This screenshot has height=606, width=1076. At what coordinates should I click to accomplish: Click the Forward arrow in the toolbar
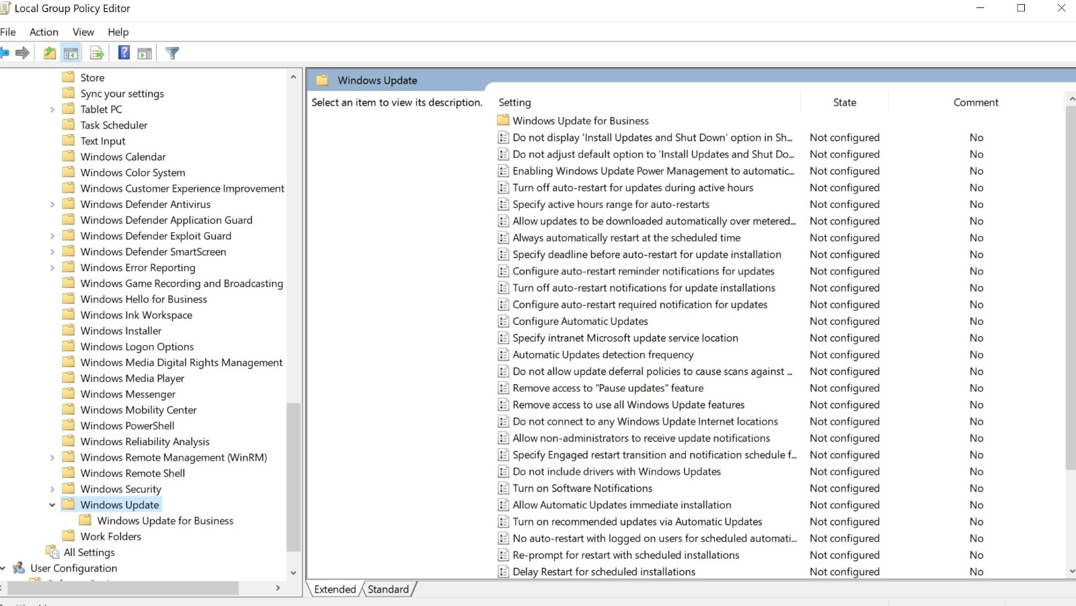click(x=23, y=53)
